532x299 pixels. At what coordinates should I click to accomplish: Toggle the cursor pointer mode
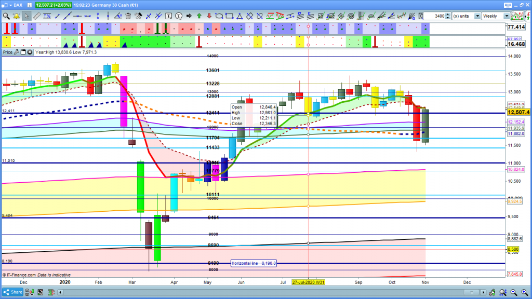click(x=26, y=16)
